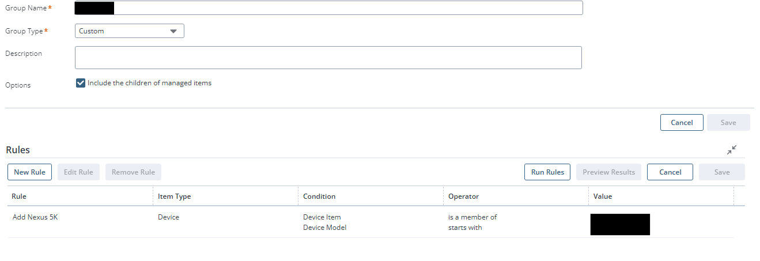Sort by the Rule column header
Image resolution: width=760 pixels, height=261 pixels.
19,196
